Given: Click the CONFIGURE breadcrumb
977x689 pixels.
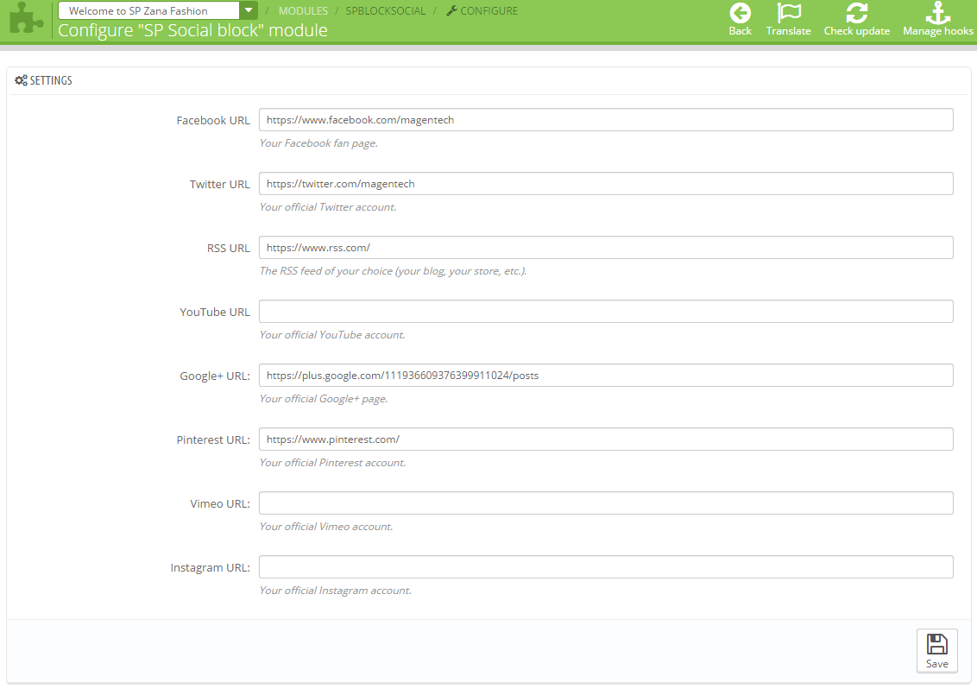Looking at the screenshot, I should 489,10.
